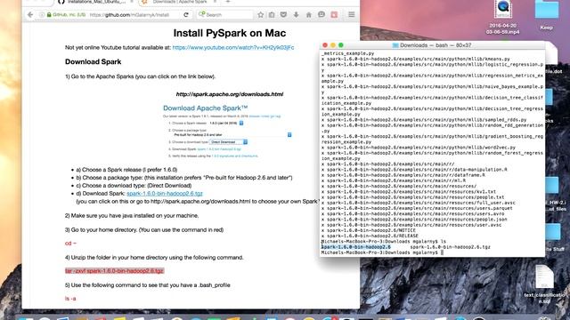Open the Firefox hamburger menu
This screenshot has width=570, height=320.
[x=352, y=15]
